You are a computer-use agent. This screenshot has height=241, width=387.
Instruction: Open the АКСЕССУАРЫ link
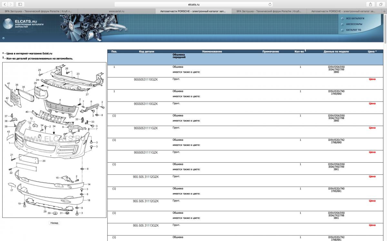point(354,24)
